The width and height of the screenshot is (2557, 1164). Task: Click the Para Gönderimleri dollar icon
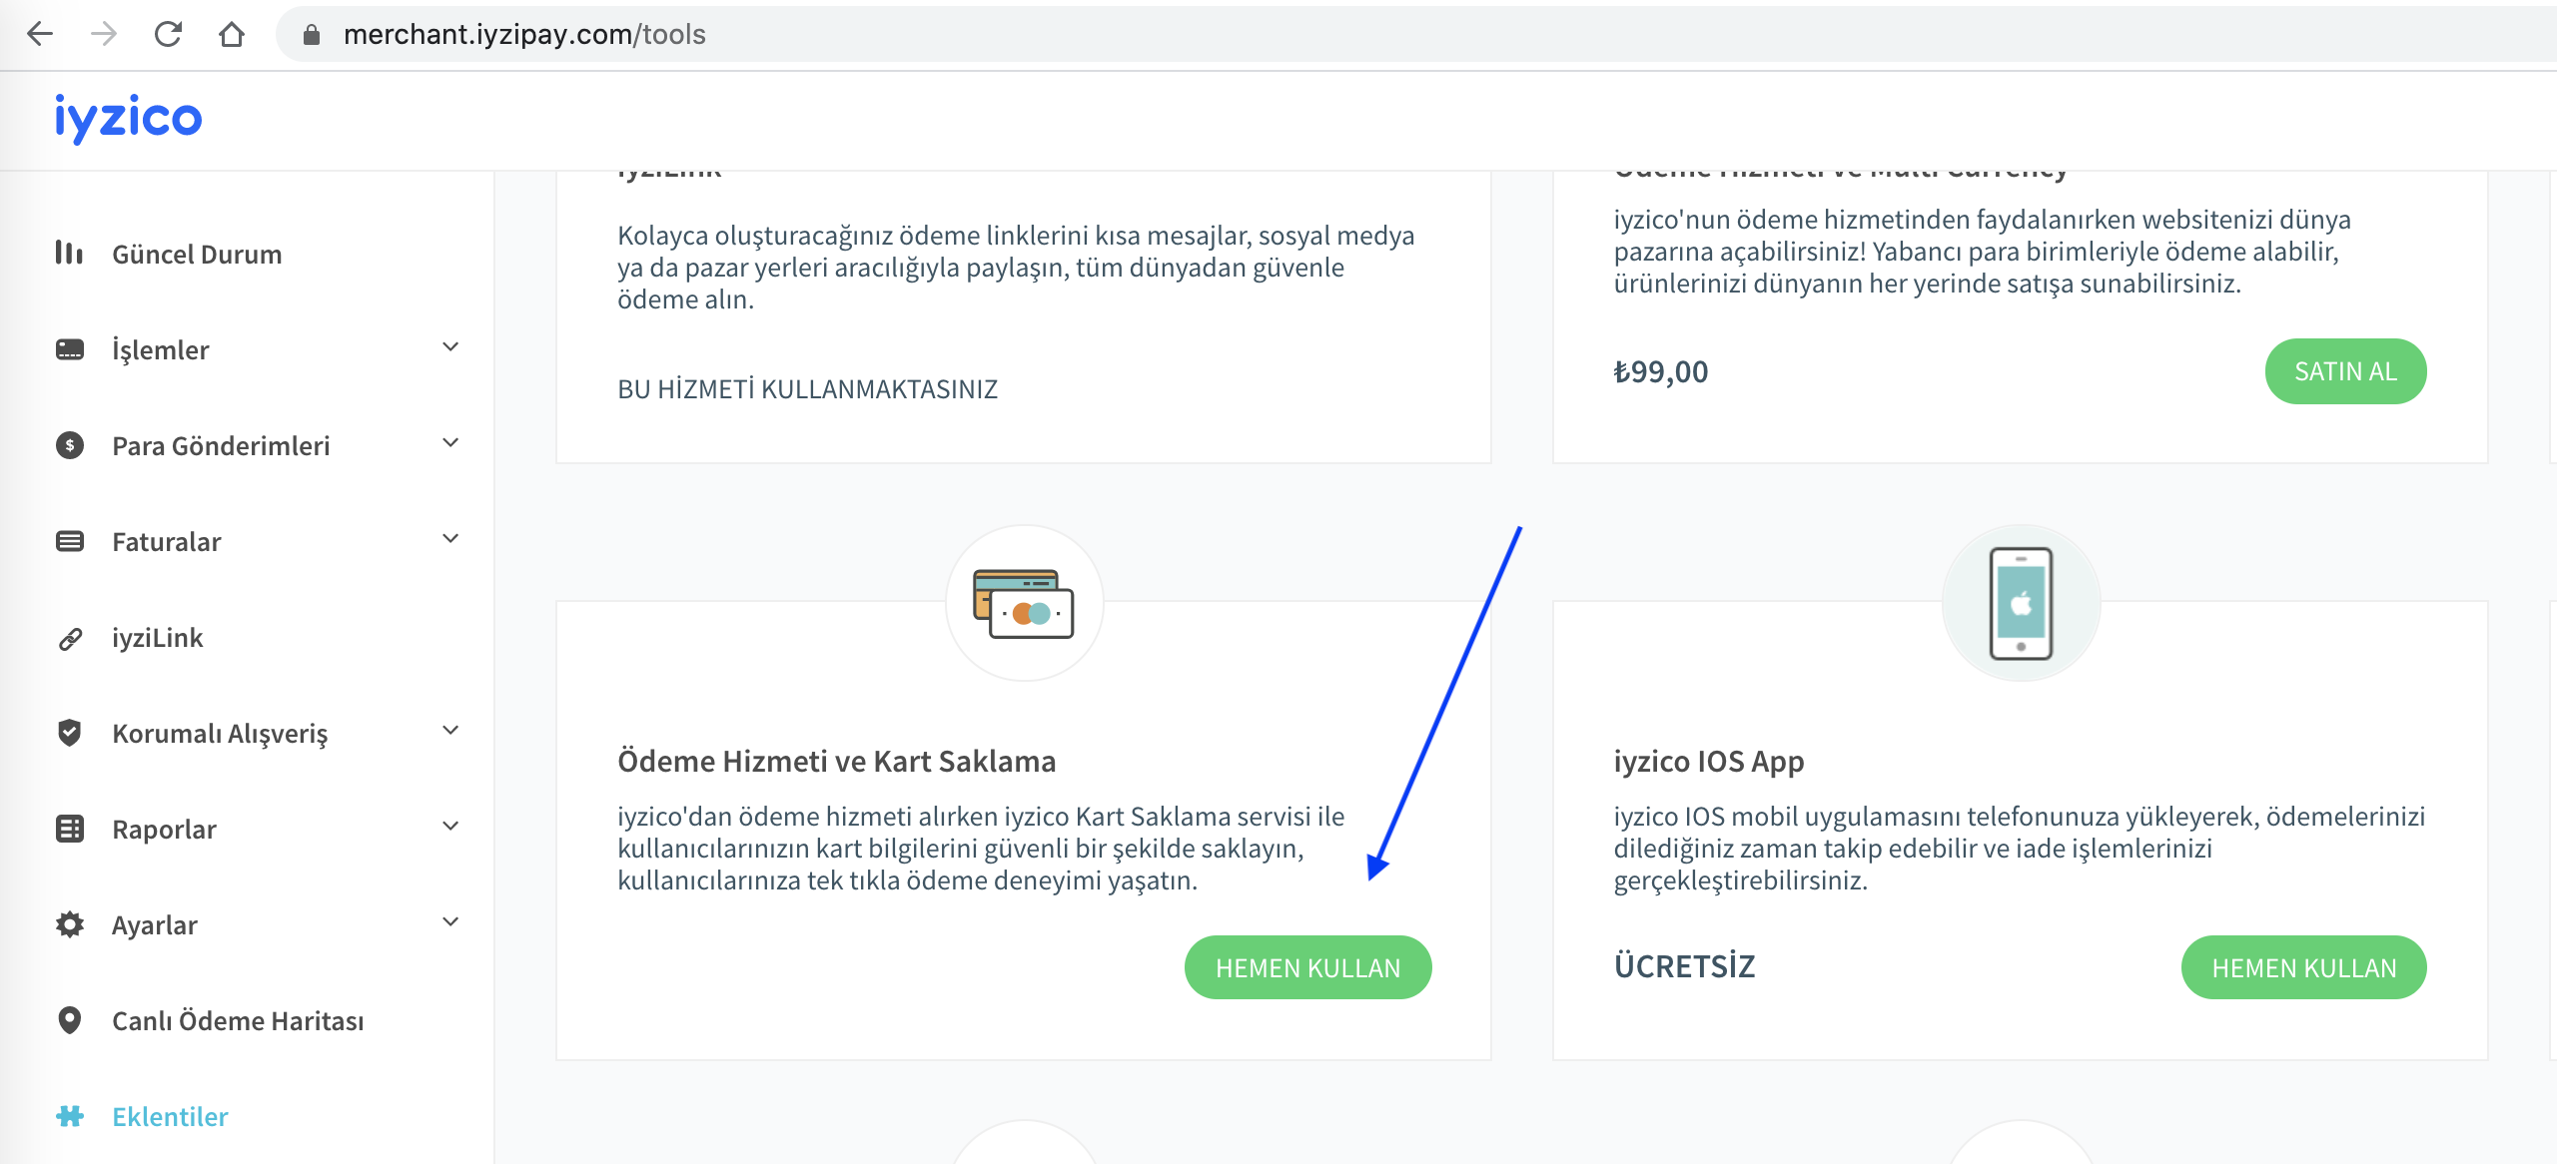(70, 445)
